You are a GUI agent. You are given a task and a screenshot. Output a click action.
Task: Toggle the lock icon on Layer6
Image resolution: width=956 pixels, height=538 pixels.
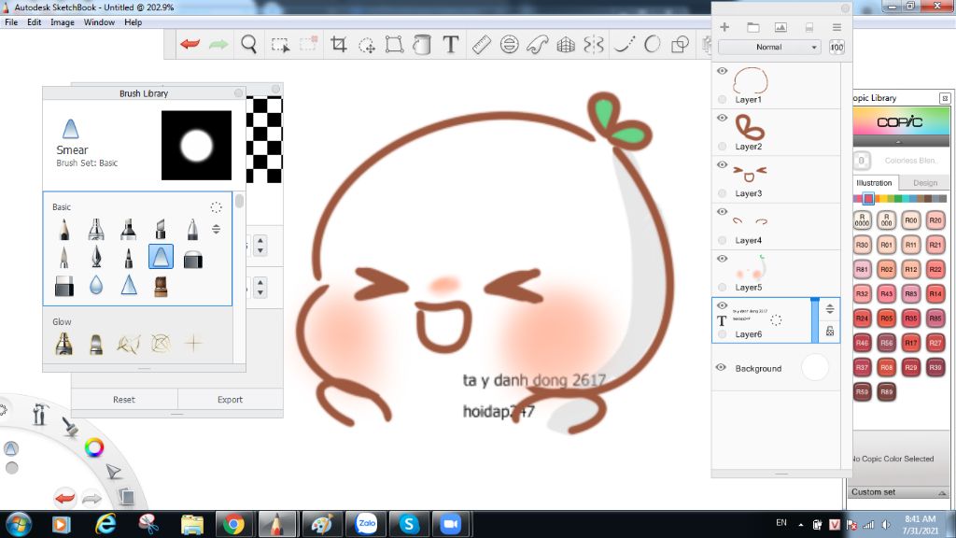pyautogui.click(x=830, y=331)
